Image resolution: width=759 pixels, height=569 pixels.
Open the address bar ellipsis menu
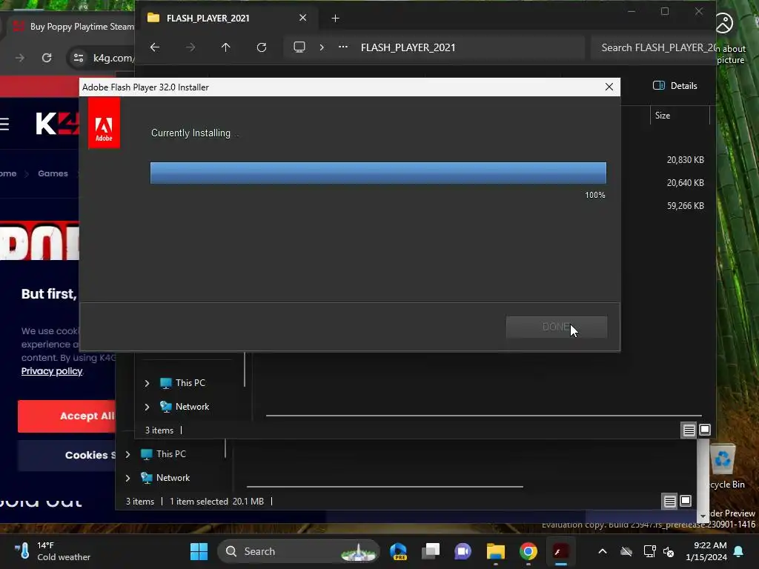tap(342, 47)
